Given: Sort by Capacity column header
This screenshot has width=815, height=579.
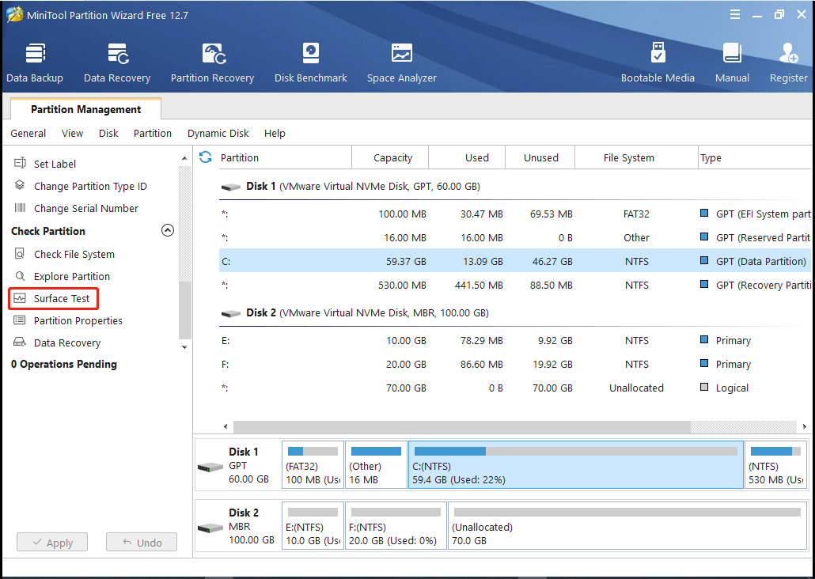Looking at the screenshot, I should tap(390, 157).
